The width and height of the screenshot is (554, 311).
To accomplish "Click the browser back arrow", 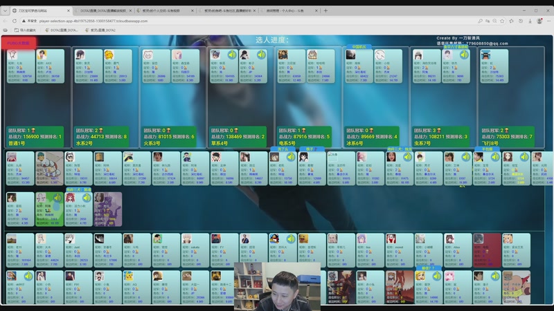I will (6, 21).
